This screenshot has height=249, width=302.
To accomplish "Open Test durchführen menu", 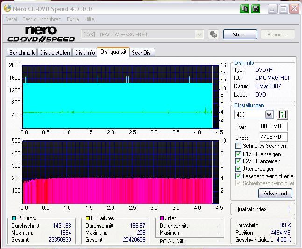I will tap(42, 19).
